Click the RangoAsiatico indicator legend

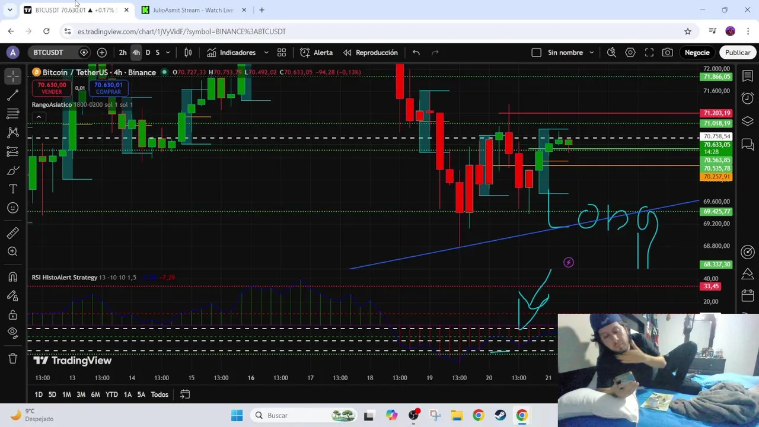click(x=52, y=104)
